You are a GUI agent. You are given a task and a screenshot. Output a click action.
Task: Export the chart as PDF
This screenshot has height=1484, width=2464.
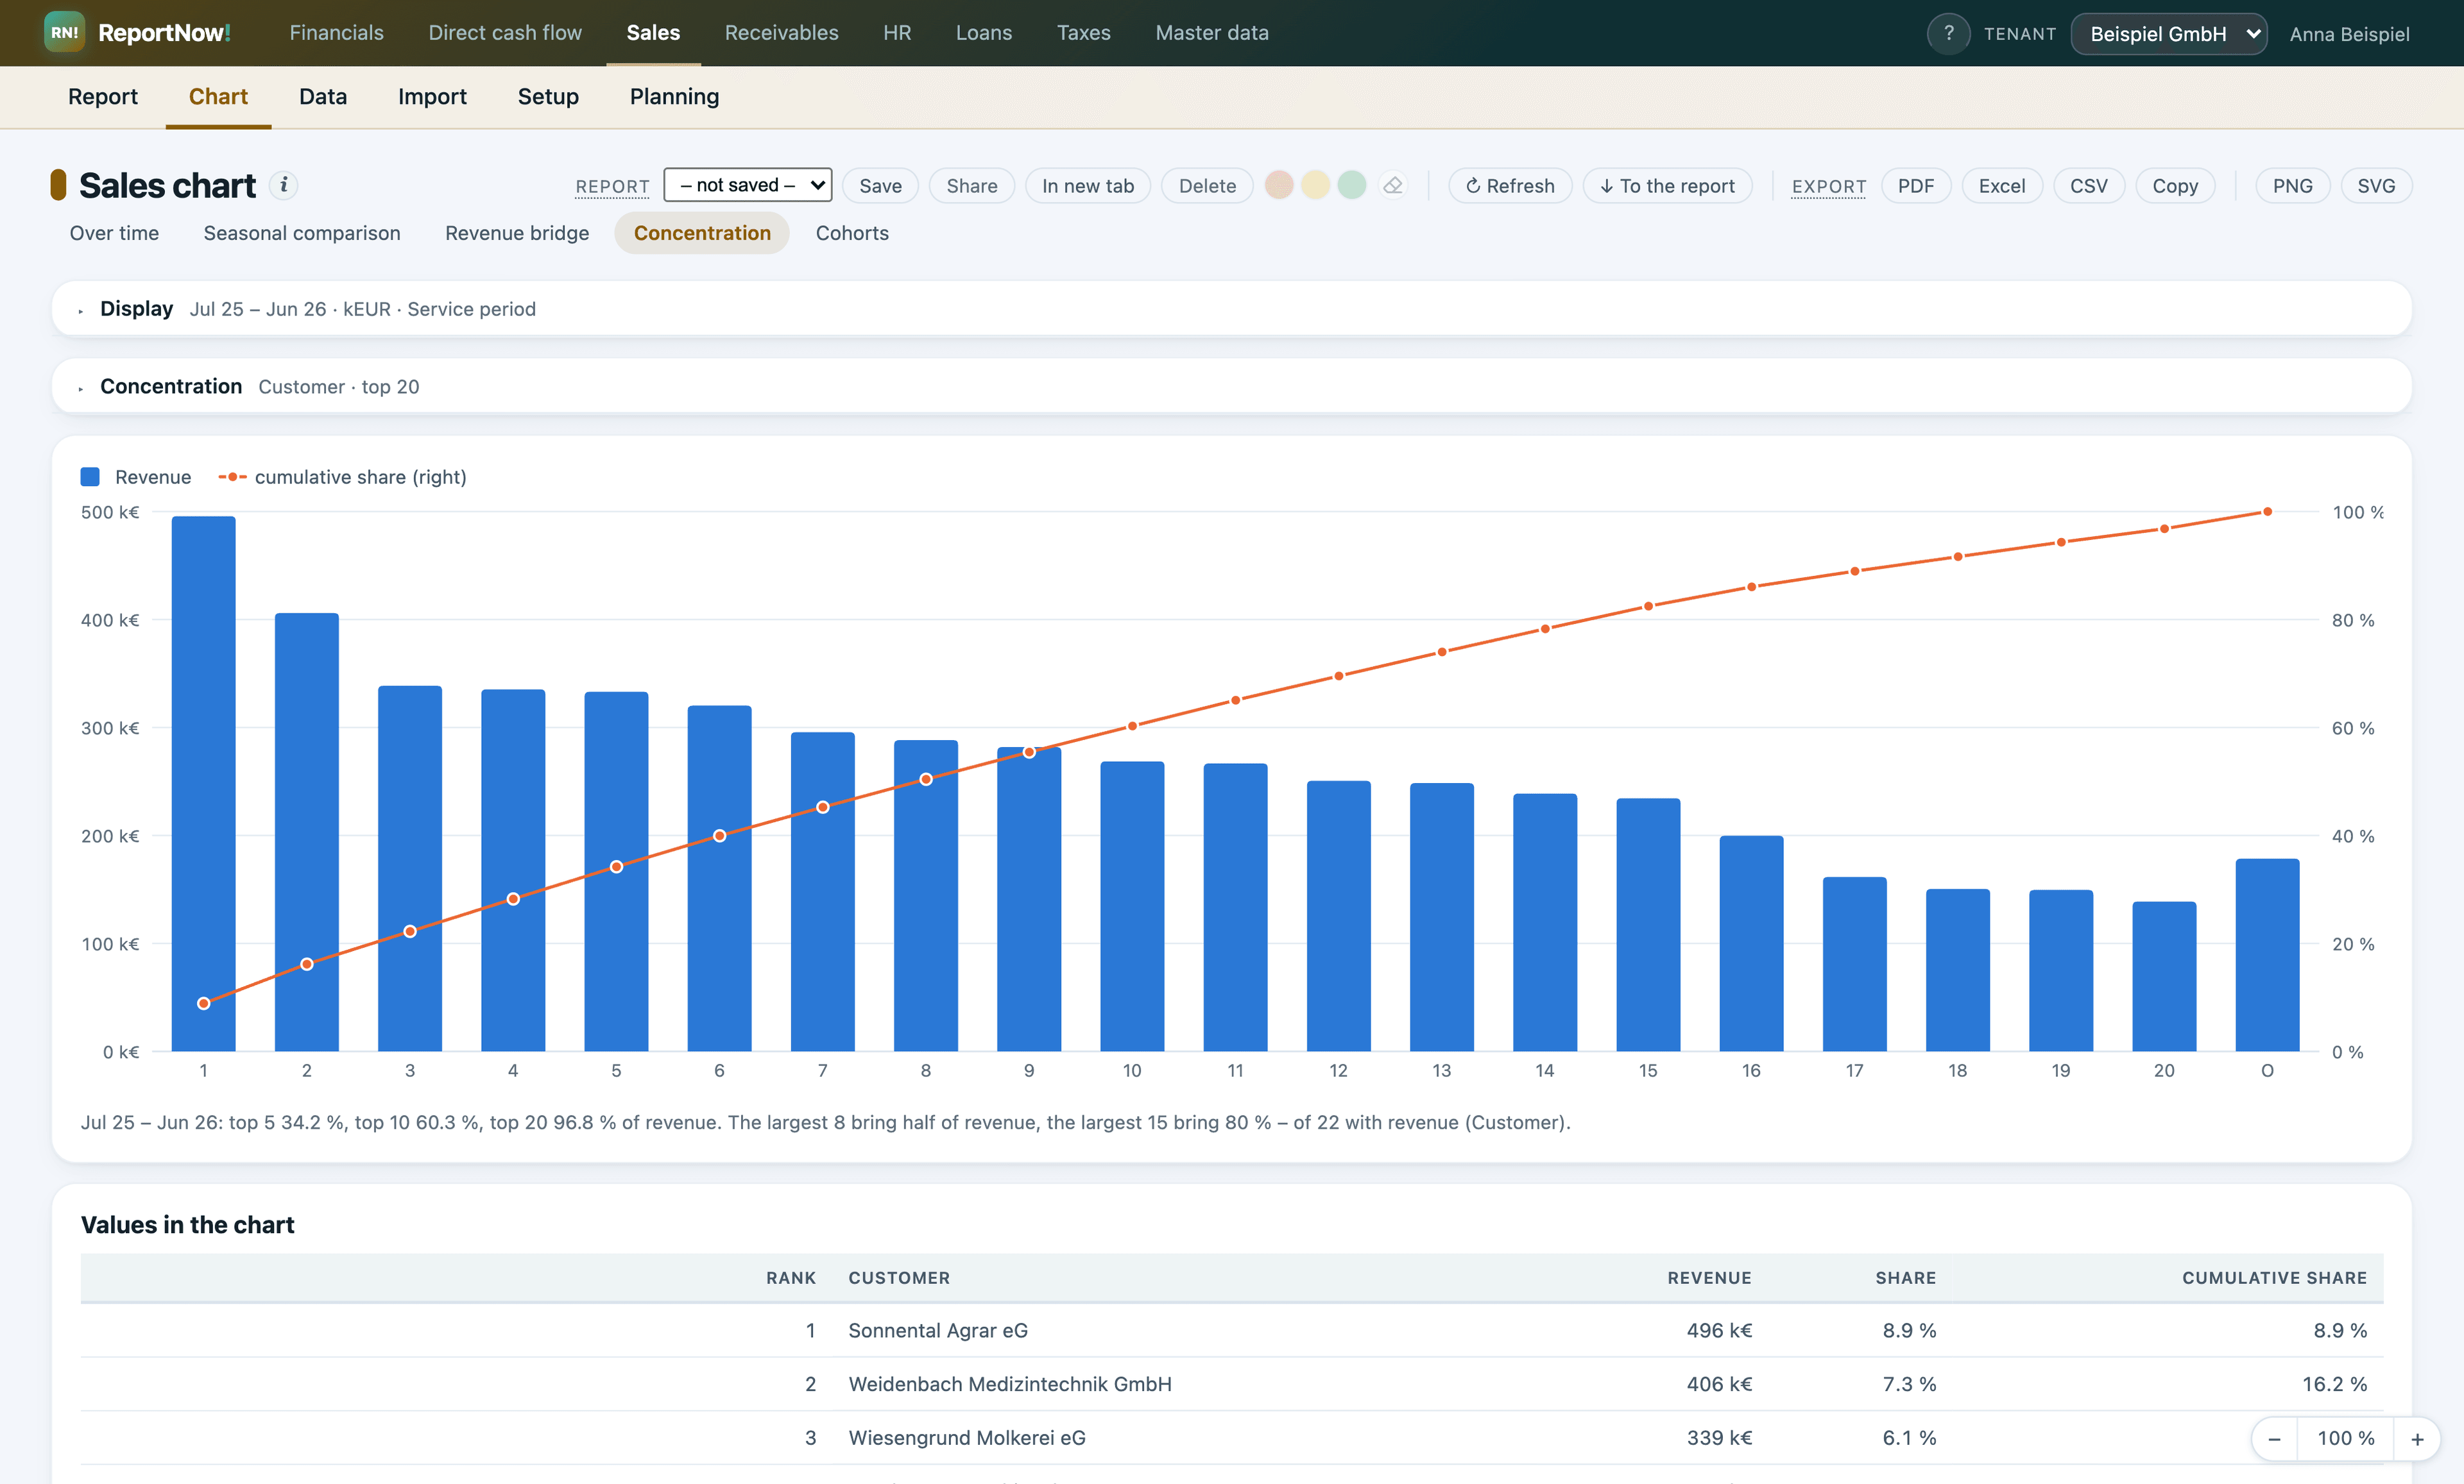pyautogui.click(x=1916, y=185)
